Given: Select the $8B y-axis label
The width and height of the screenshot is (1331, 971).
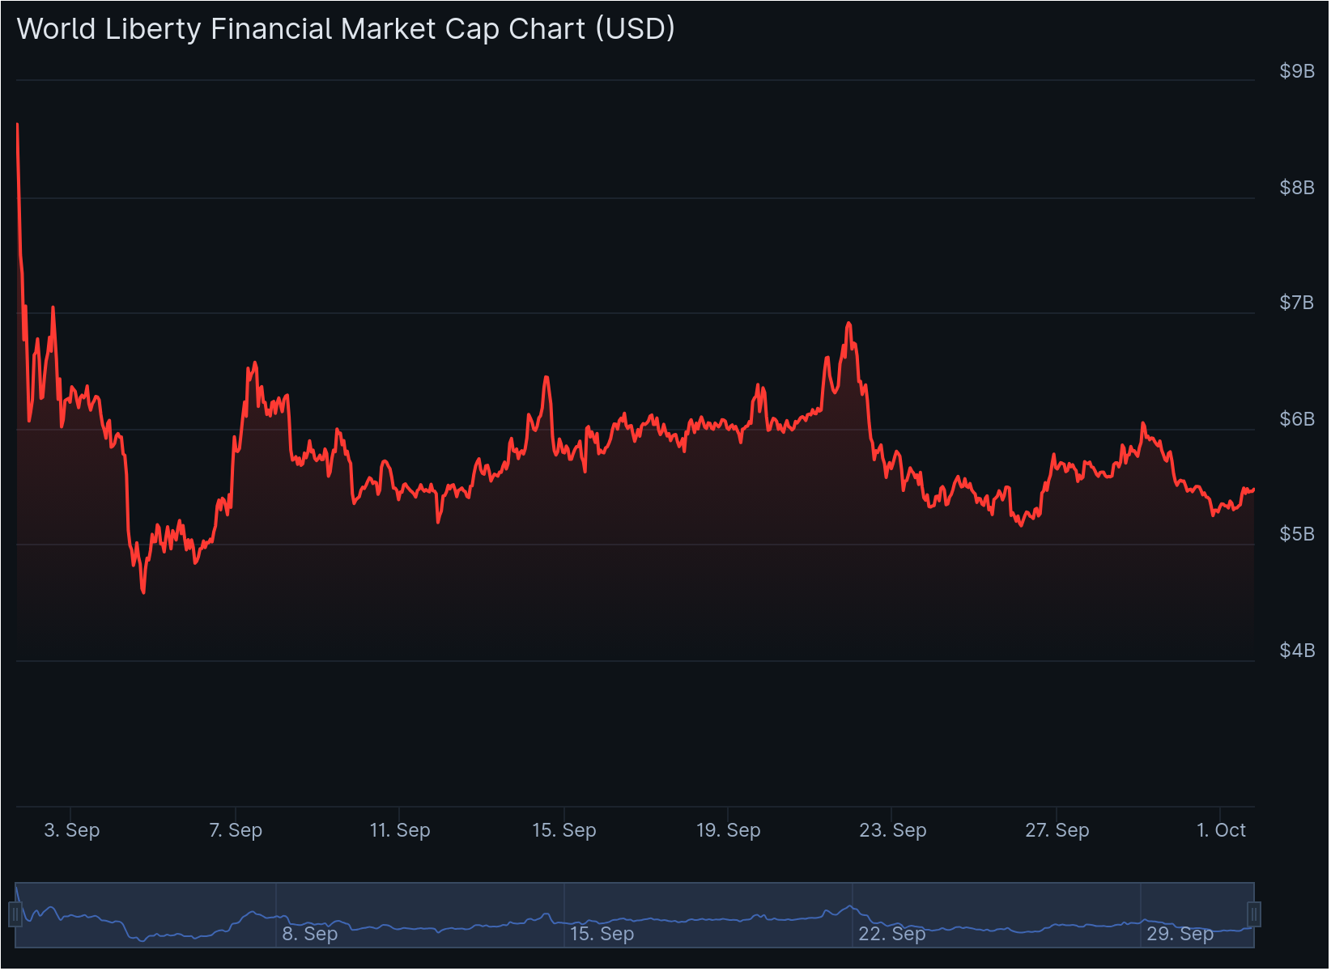Looking at the screenshot, I should (x=1296, y=188).
